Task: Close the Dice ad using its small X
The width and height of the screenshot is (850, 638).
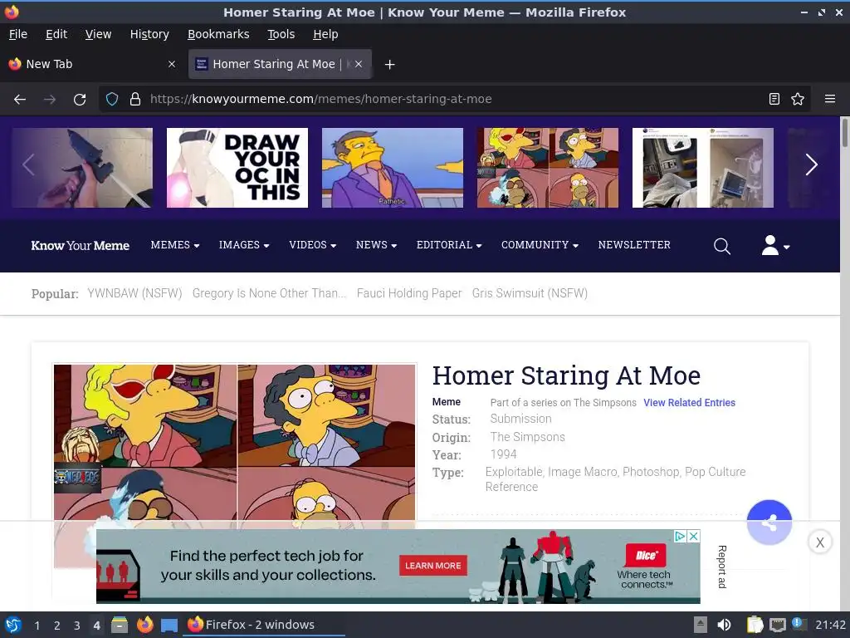Action: tap(693, 536)
